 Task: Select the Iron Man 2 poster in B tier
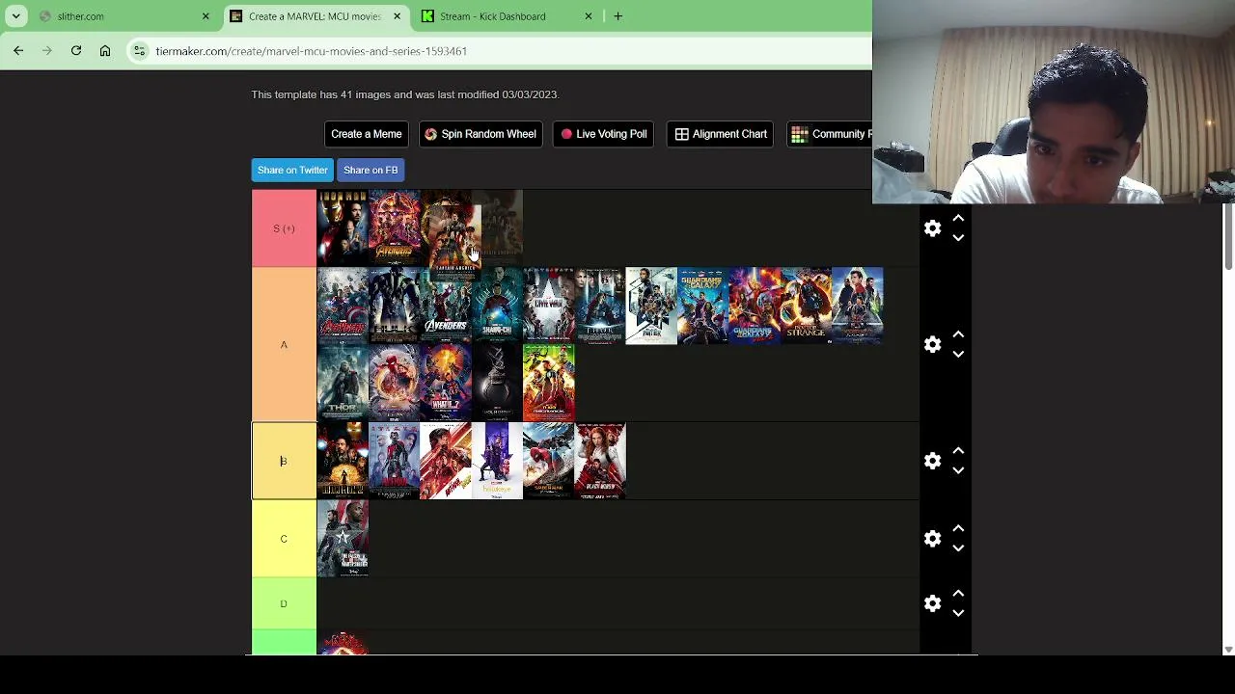point(343,461)
